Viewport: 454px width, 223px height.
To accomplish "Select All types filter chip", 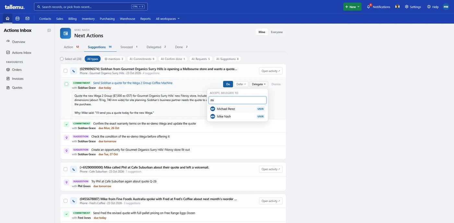I will (92, 59).
